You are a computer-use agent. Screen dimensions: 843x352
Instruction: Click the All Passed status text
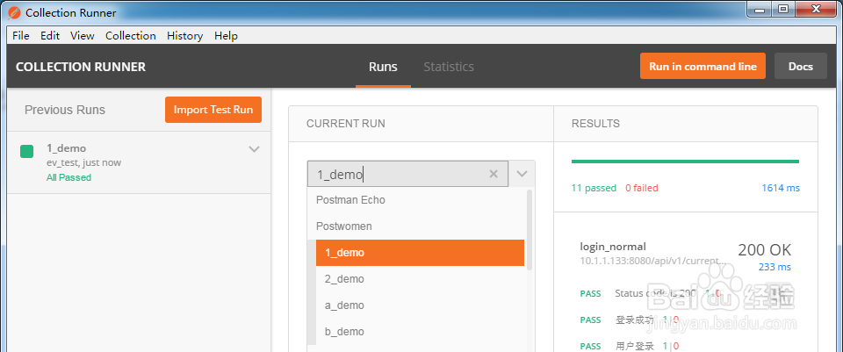click(x=68, y=177)
